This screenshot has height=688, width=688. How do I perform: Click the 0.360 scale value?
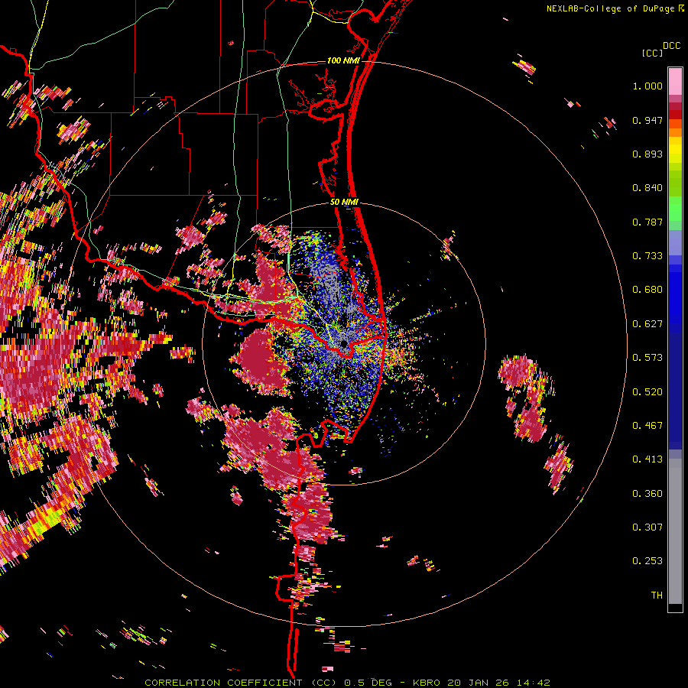tap(647, 494)
